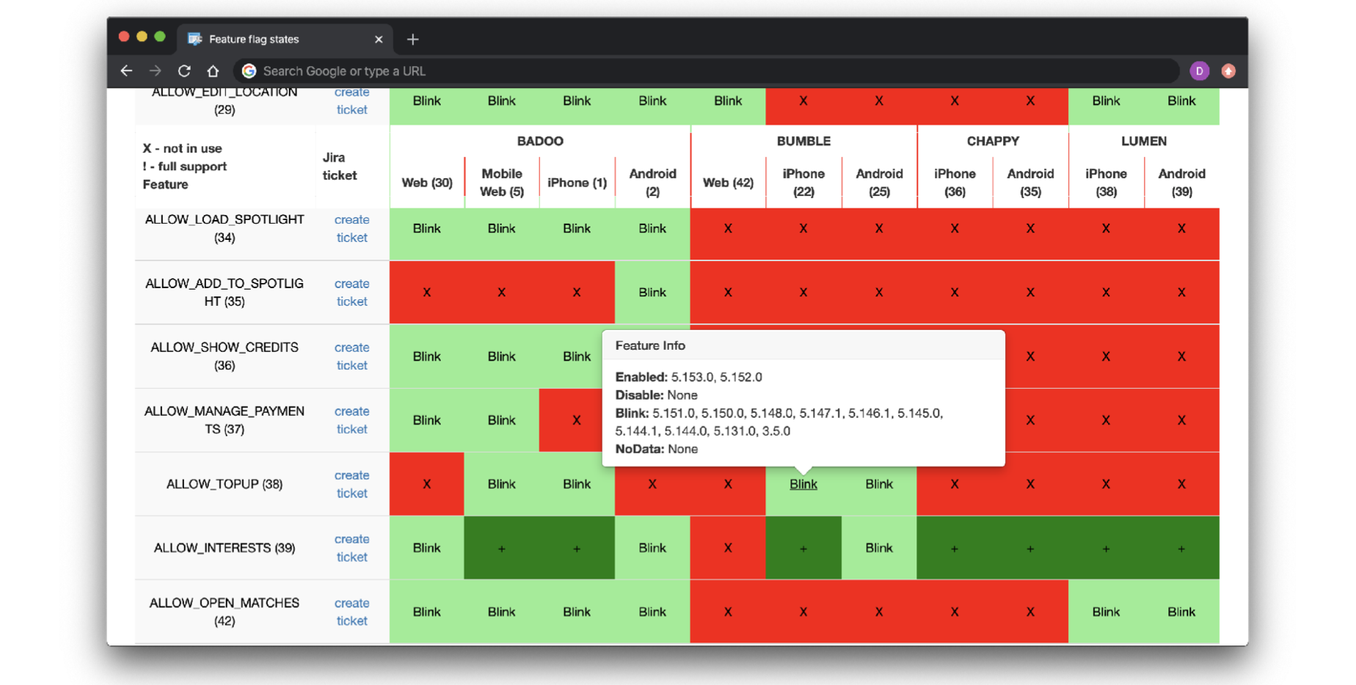
Task: Click the orange extension icon in toolbar
Action: point(1228,71)
